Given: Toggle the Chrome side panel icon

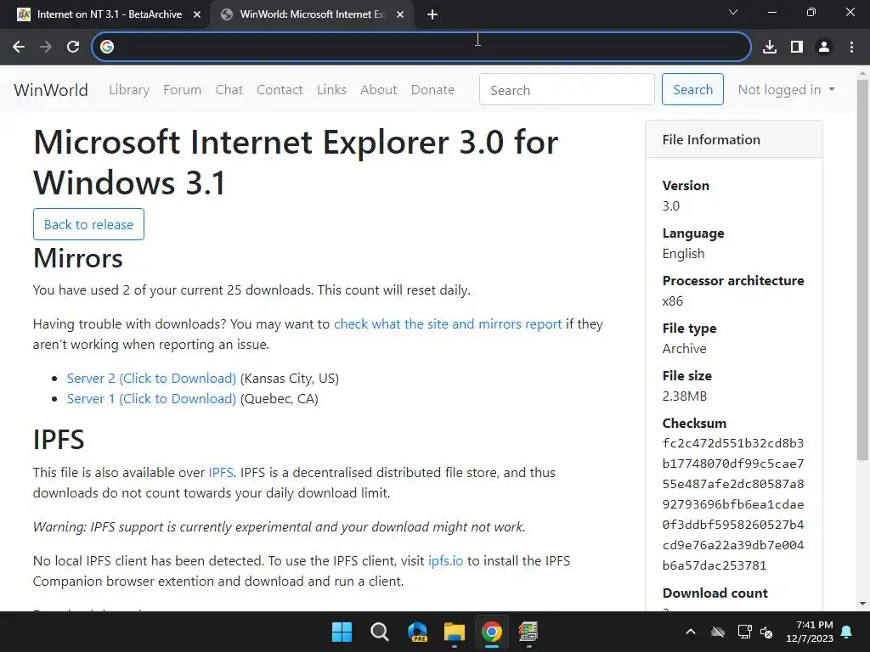Looking at the screenshot, I should pos(797,47).
